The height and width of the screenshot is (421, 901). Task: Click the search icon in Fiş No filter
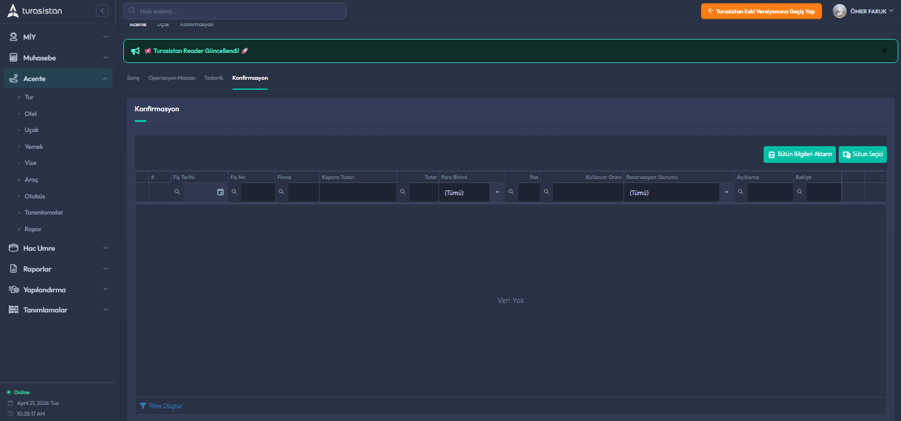point(234,192)
